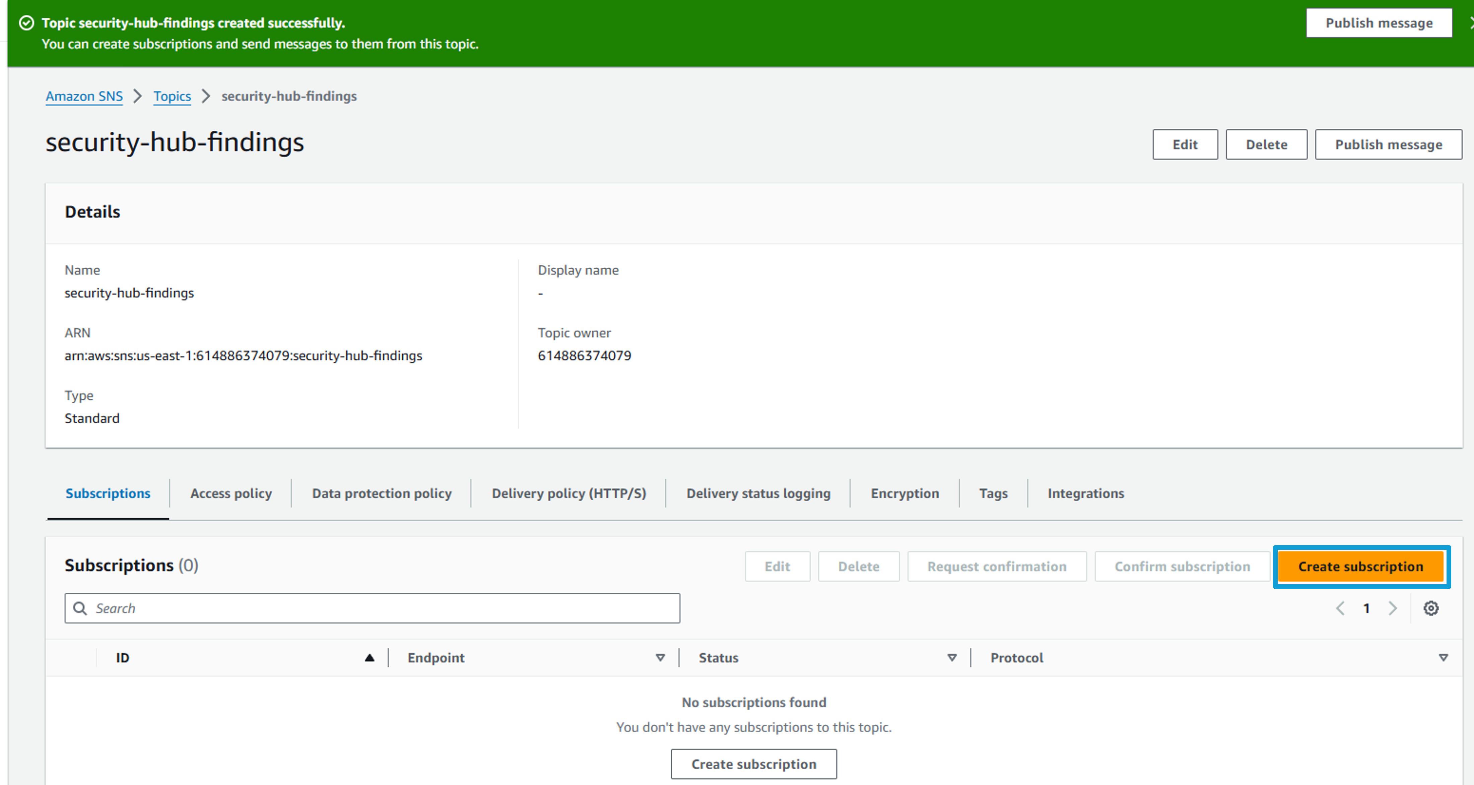
Task: Click the magnifier icon in search box
Action: click(x=81, y=608)
